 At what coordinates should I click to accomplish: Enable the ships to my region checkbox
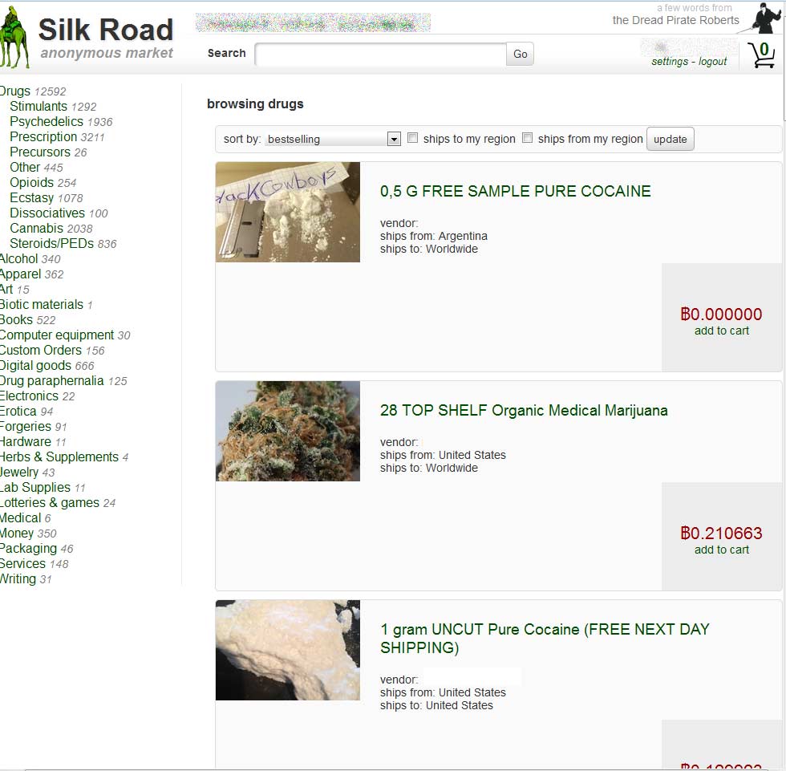[x=412, y=138]
